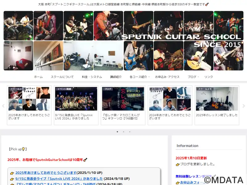Click the 2025年1月10日更新 text
The height and width of the screenshot is (185, 247).
tap(191, 158)
